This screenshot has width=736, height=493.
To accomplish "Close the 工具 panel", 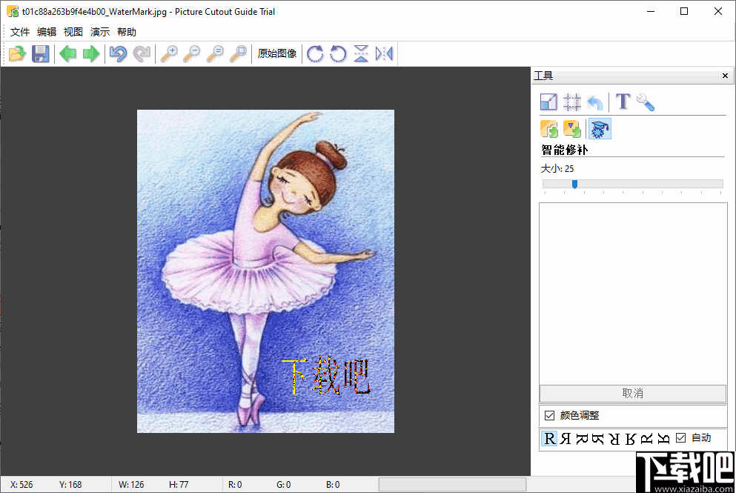I will (x=725, y=76).
